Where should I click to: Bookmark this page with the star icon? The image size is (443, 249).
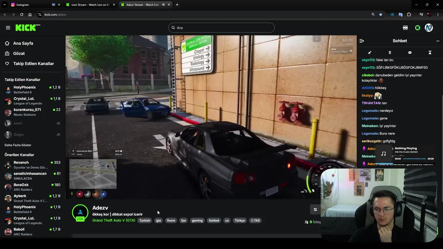381,15
